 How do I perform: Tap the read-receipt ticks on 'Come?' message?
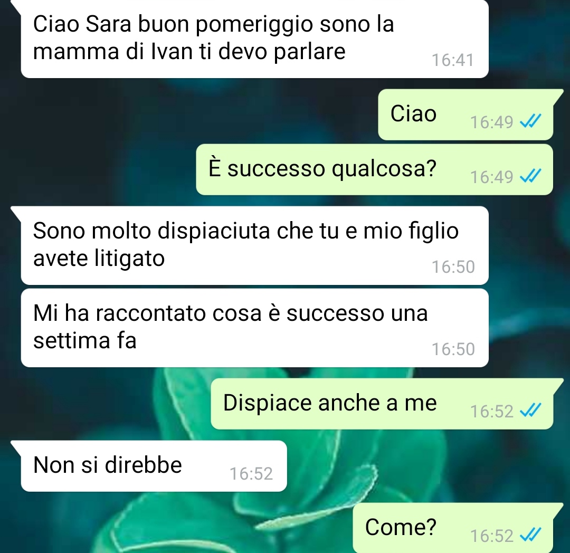(x=530, y=535)
